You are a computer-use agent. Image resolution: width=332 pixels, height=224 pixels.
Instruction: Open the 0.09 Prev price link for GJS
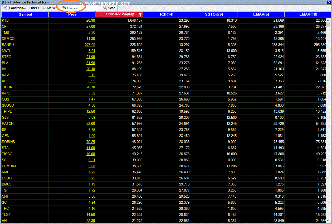92,117
